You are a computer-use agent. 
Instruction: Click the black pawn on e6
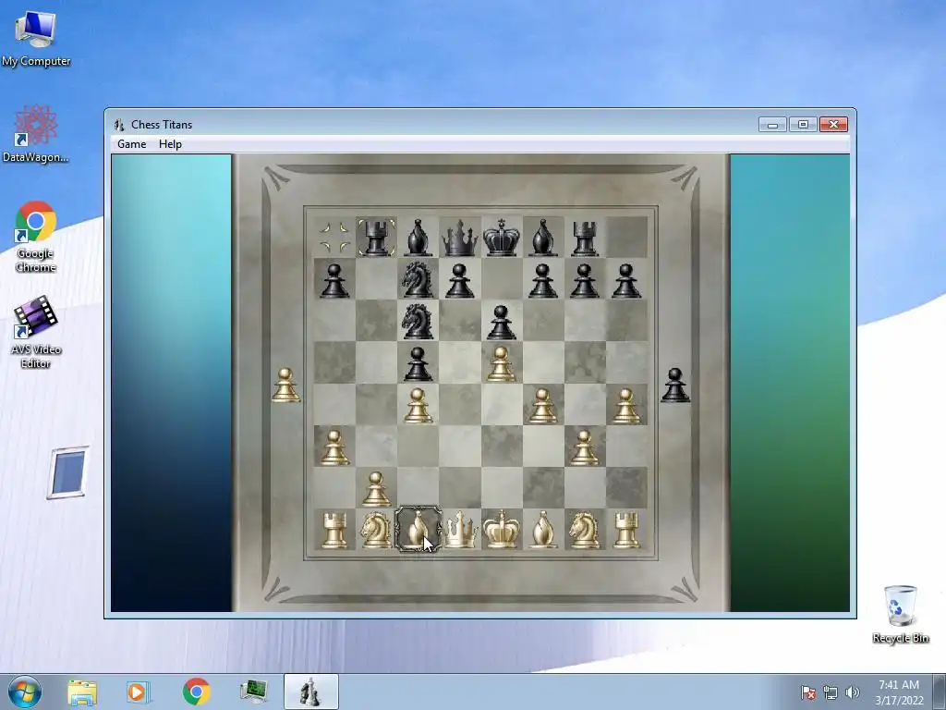pyautogui.click(x=502, y=322)
